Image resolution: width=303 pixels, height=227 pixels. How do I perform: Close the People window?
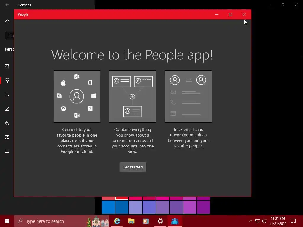coord(244,14)
